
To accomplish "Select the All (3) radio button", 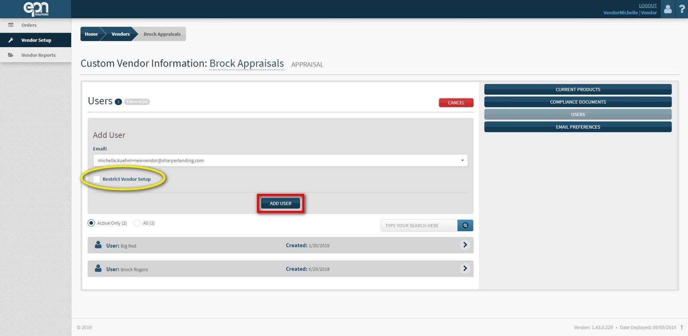I will (137, 223).
